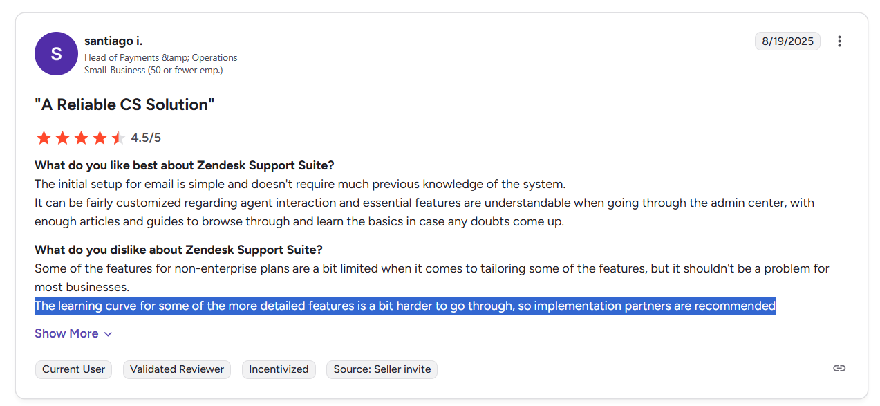Click the "A Reliable CS Solution" review title
880x406 pixels.
124,105
